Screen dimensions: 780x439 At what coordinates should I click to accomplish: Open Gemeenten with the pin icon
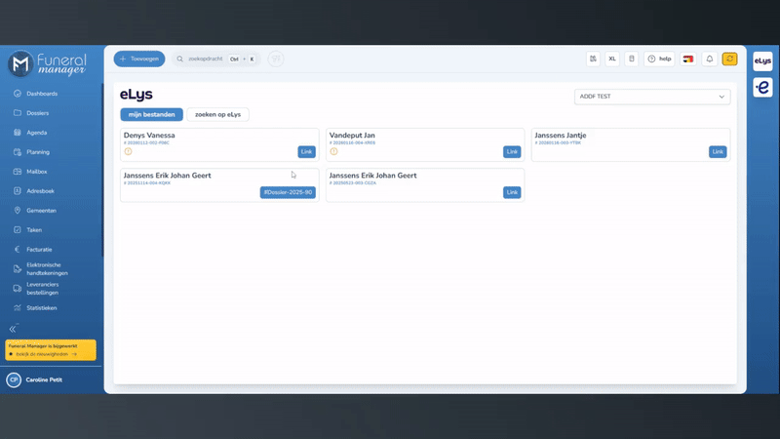[41, 211]
